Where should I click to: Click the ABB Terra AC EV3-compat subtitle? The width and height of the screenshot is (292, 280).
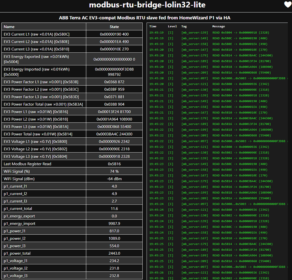pyautogui.click(x=145, y=18)
